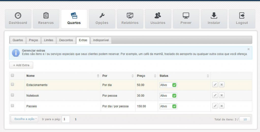This screenshot has width=260, height=132.
Task: Open Opções wrench icon
Action: tap(102, 16)
